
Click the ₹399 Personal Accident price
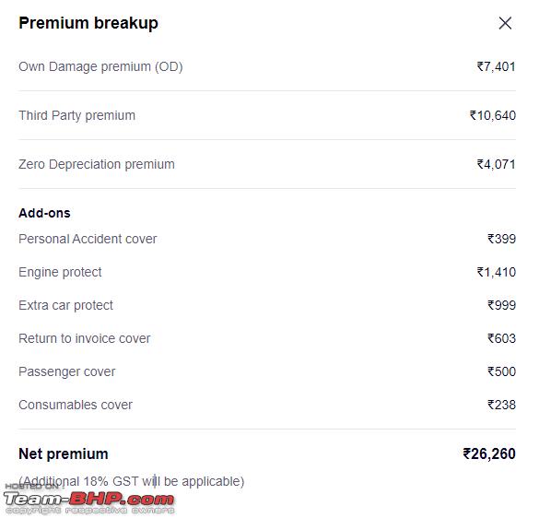[501, 239]
